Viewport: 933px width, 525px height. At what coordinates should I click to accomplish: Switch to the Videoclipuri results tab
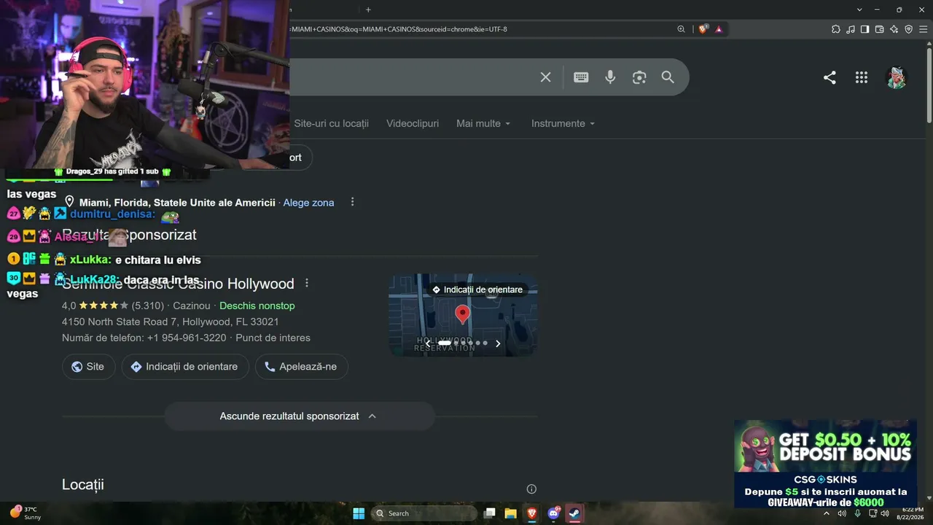413,124
